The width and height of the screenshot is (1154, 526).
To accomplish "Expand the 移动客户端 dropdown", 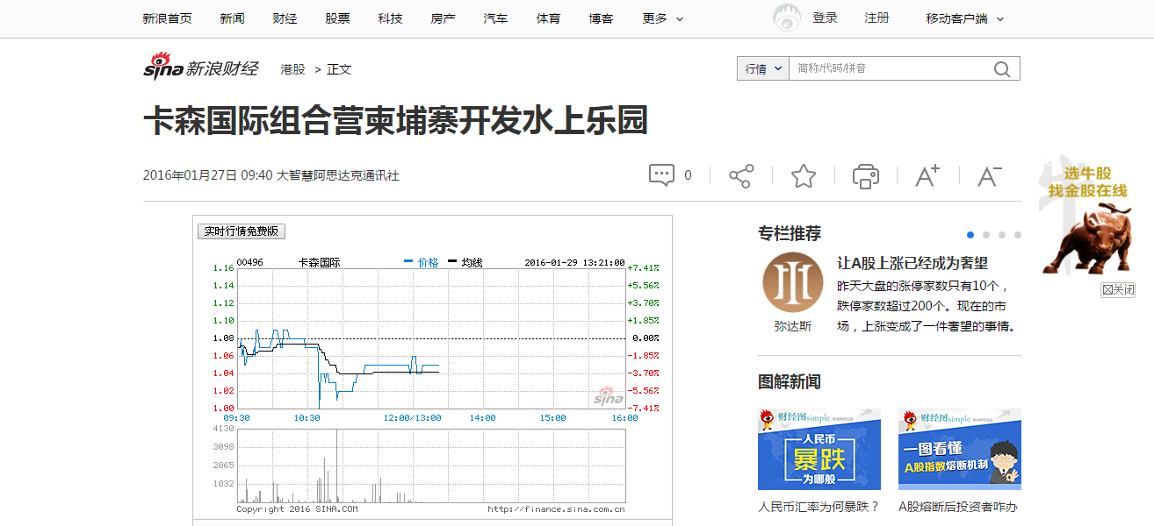I will click(964, 18).
